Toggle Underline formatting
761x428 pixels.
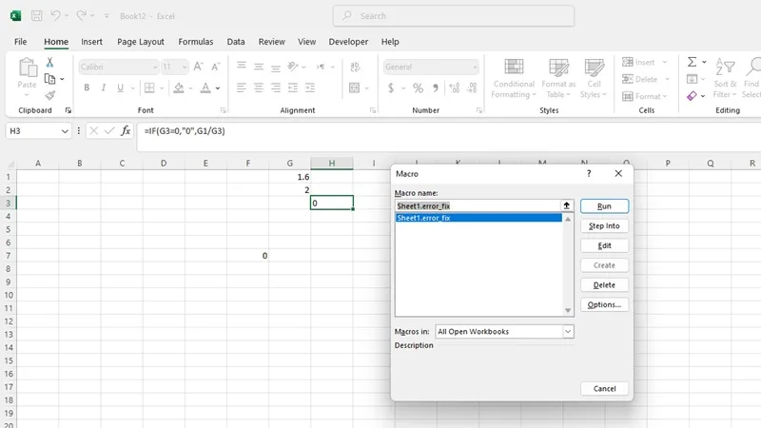[120, 88]
